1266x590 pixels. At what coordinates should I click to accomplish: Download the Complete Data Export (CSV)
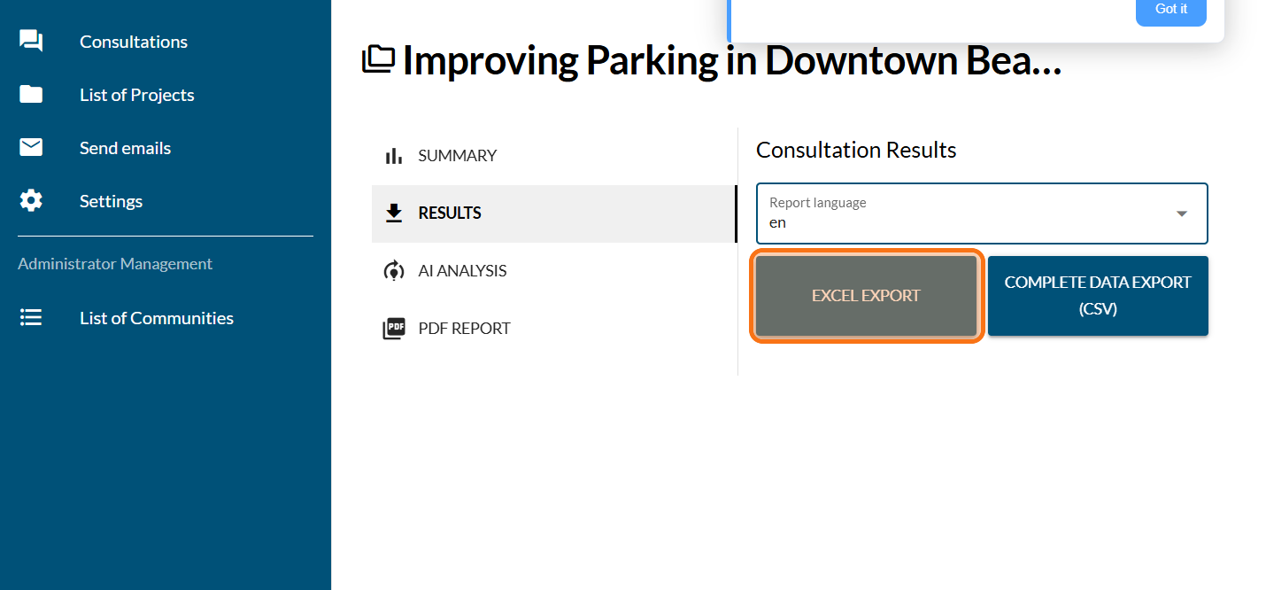1098,296
